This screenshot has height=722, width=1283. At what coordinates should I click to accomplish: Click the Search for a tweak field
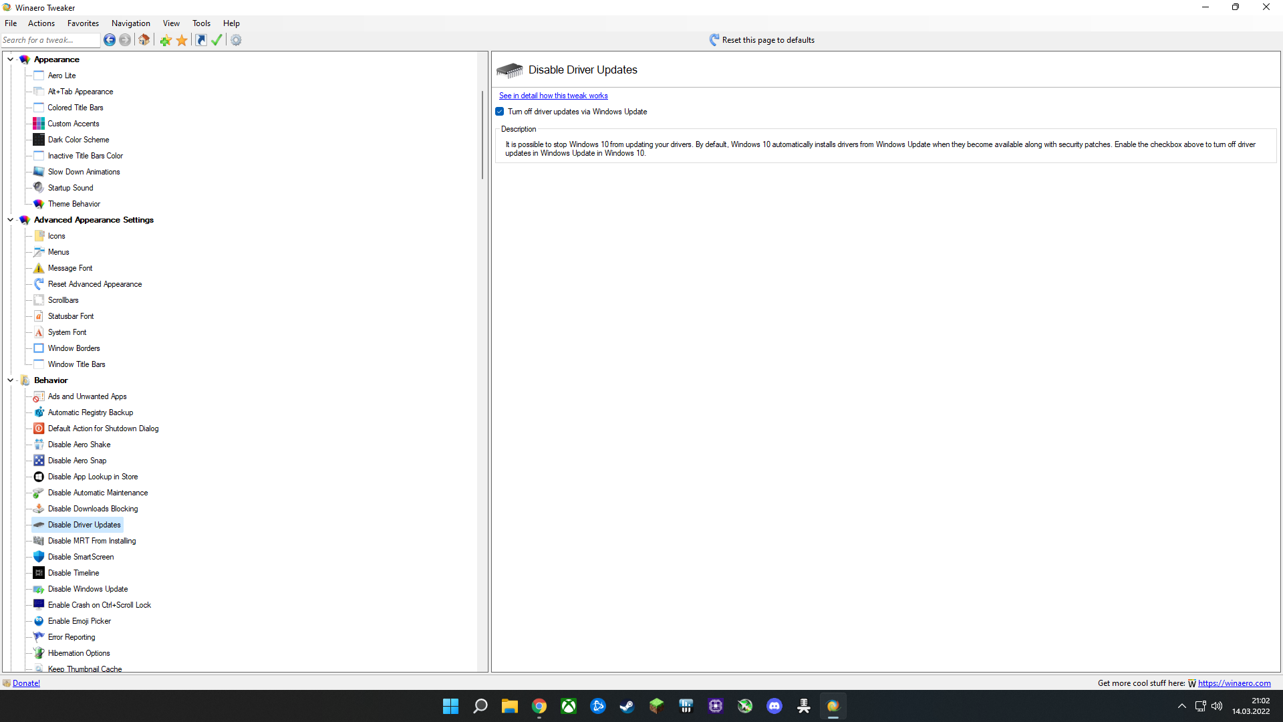(50, 40)
